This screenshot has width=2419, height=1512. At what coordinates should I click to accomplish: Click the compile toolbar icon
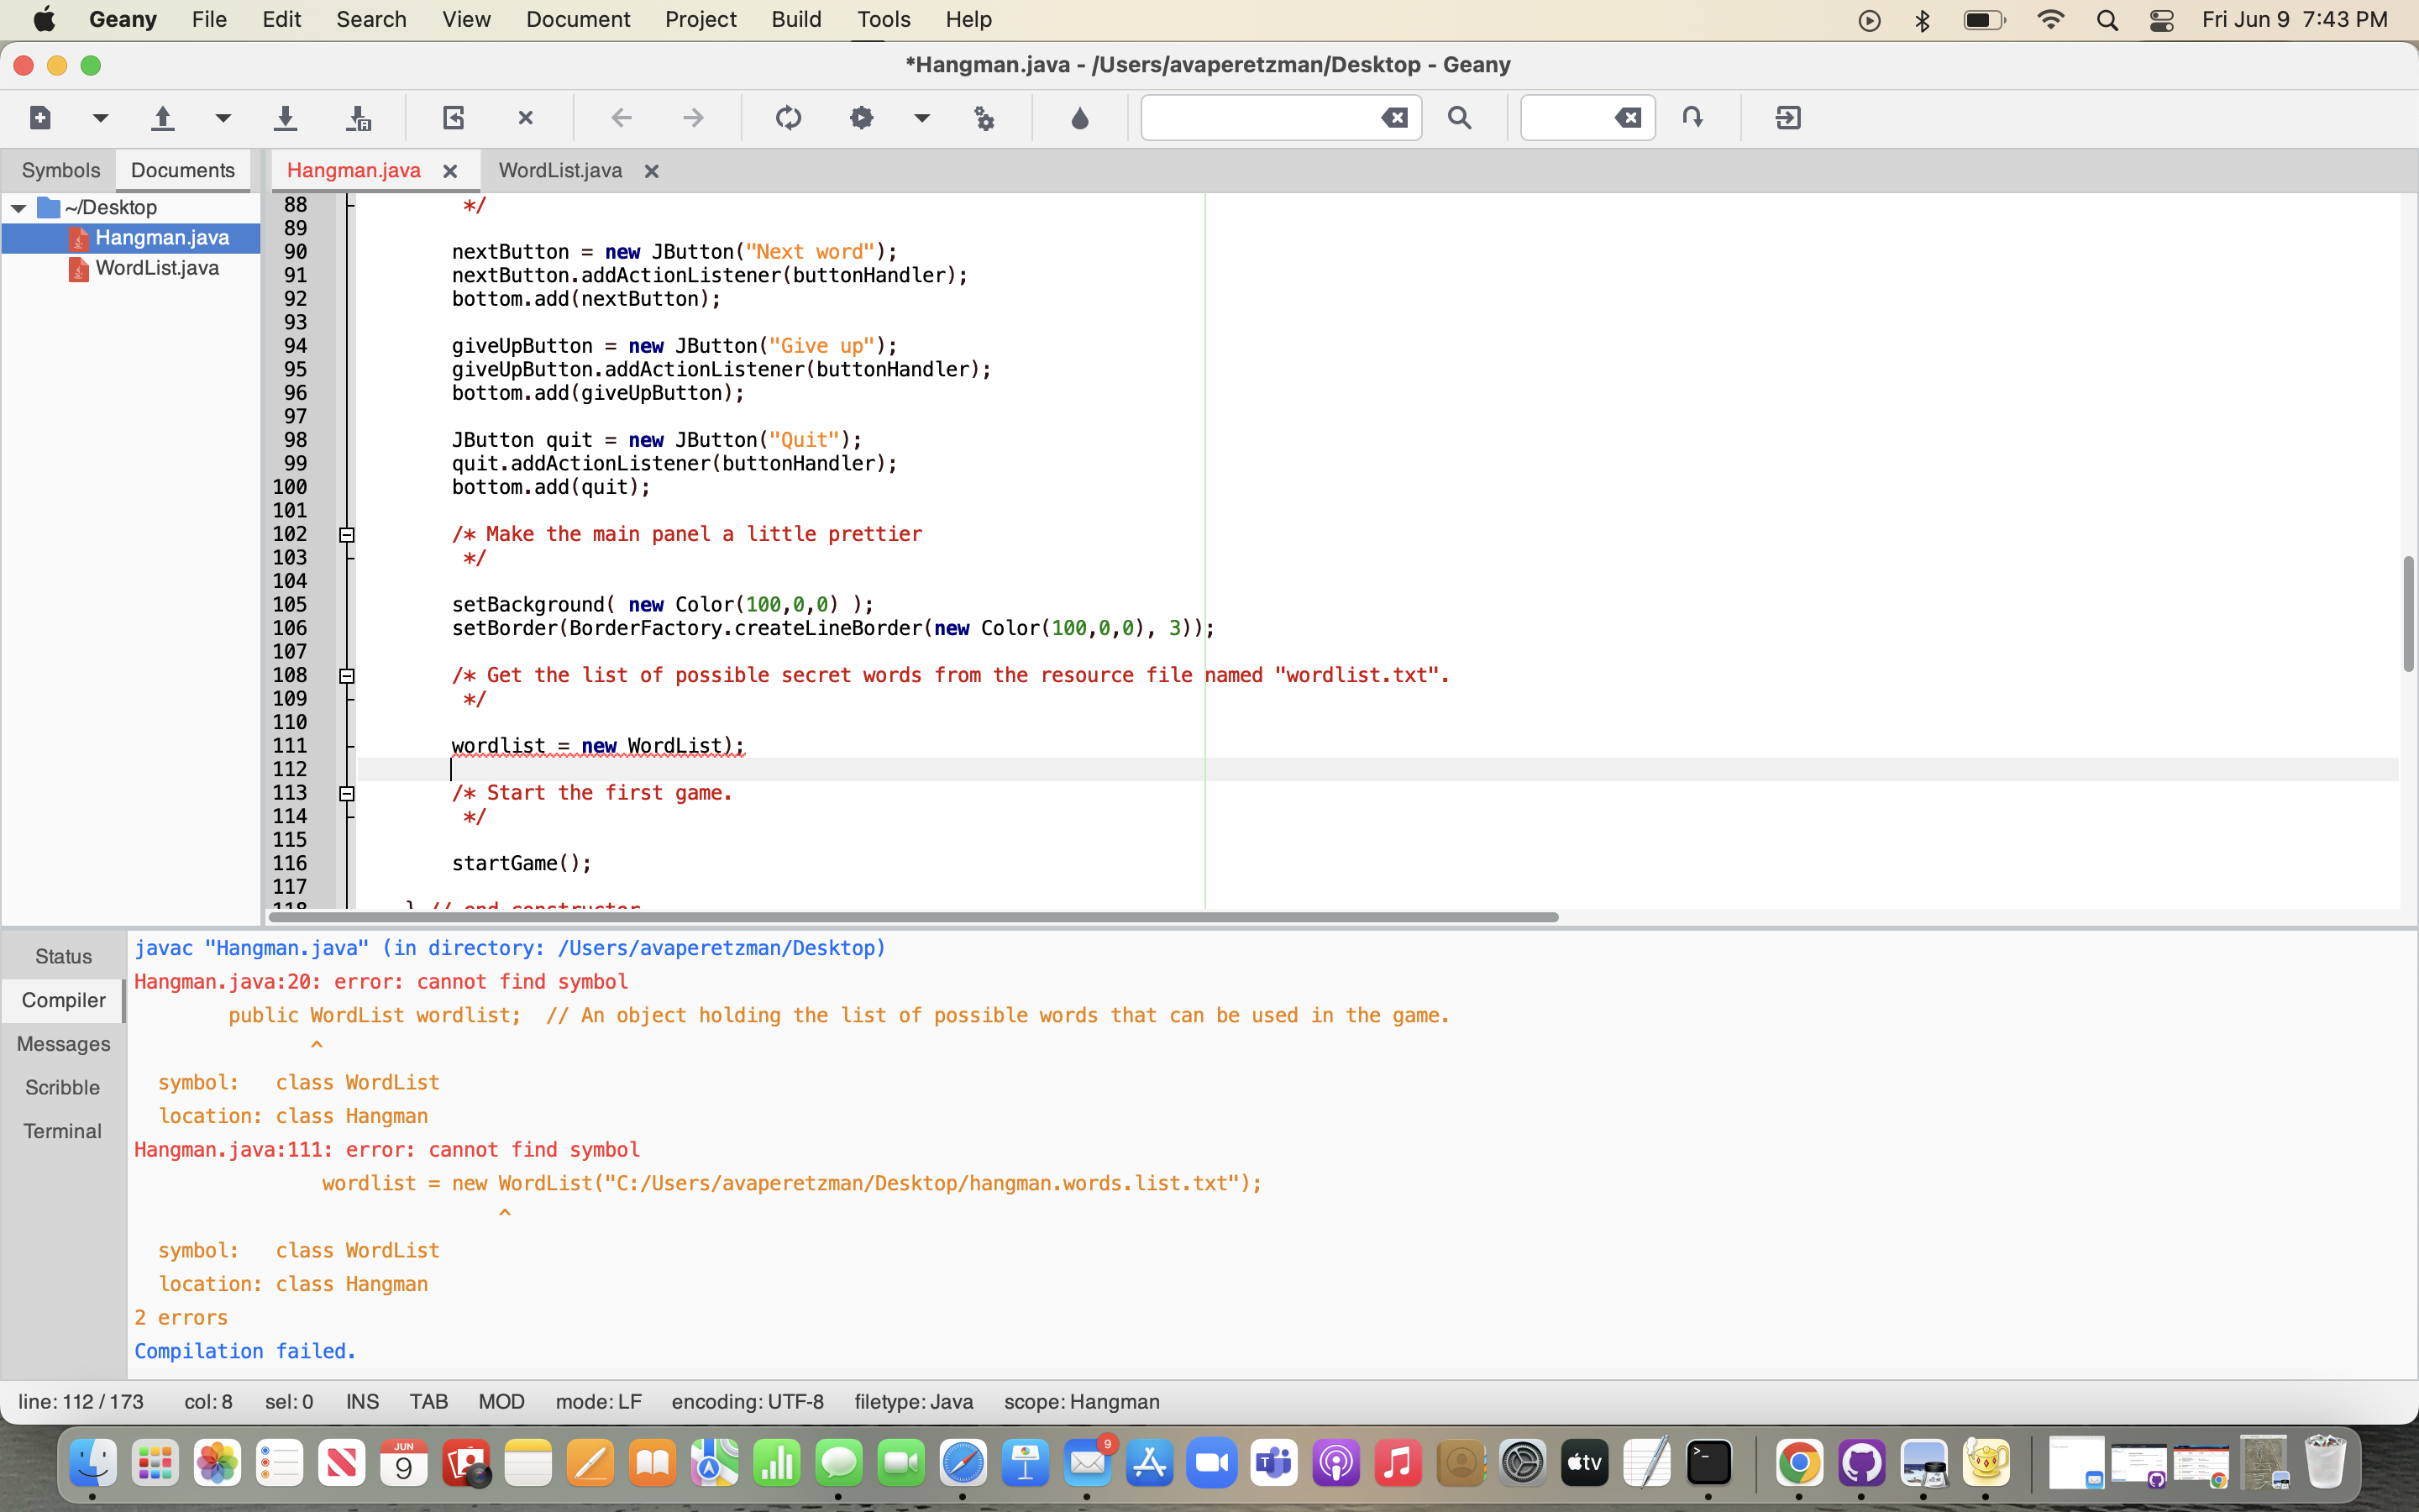pos(788,118)
